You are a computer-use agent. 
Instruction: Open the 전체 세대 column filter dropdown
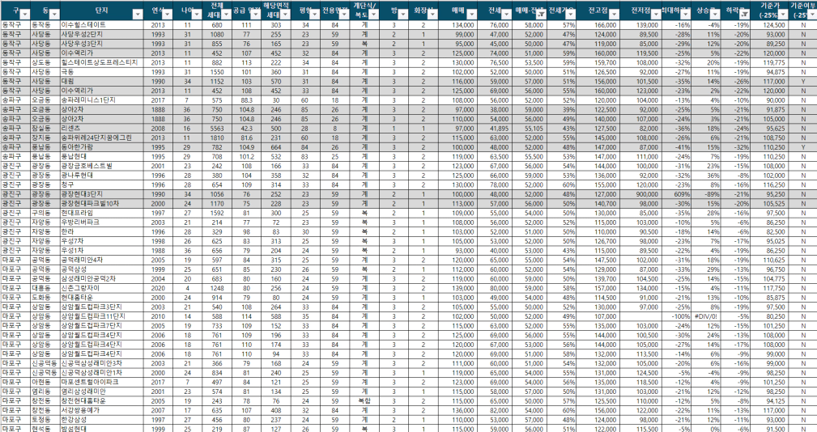coord(228,15)
